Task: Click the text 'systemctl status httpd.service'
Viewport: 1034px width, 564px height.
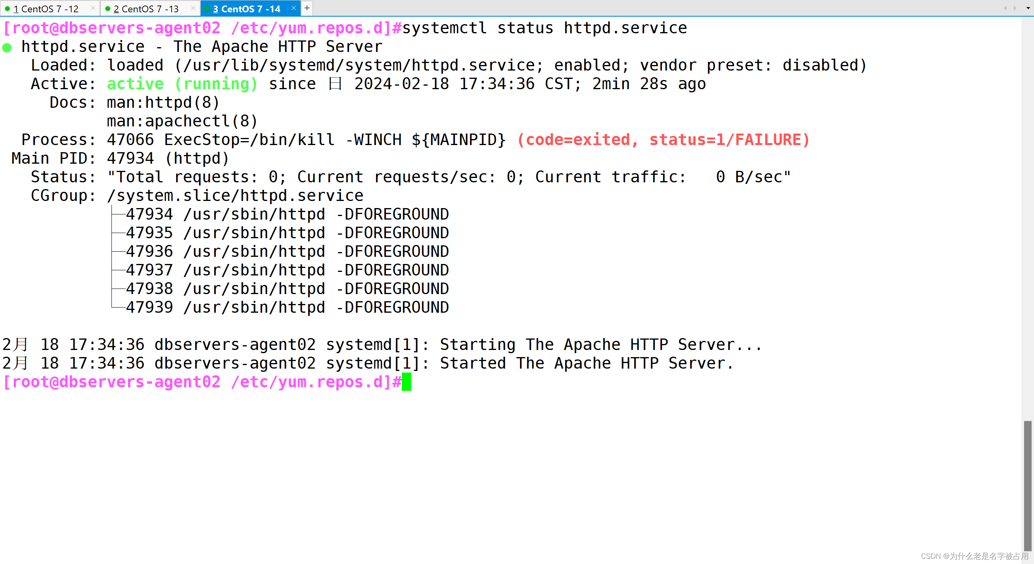Action: 544,28
